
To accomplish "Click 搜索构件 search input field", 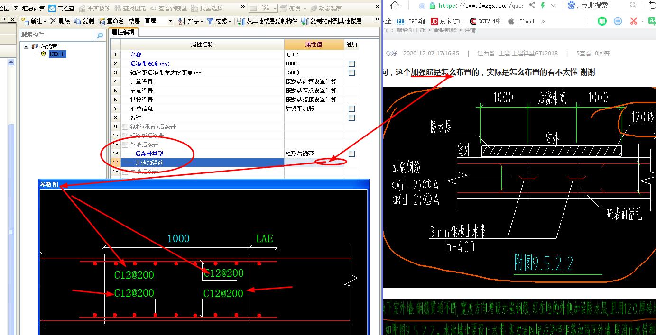I will (x=57, y=35).
